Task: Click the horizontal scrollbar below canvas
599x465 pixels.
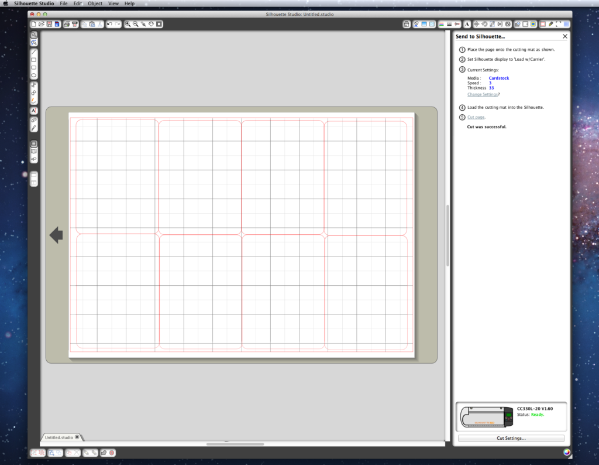Action: tap(235, 444)
